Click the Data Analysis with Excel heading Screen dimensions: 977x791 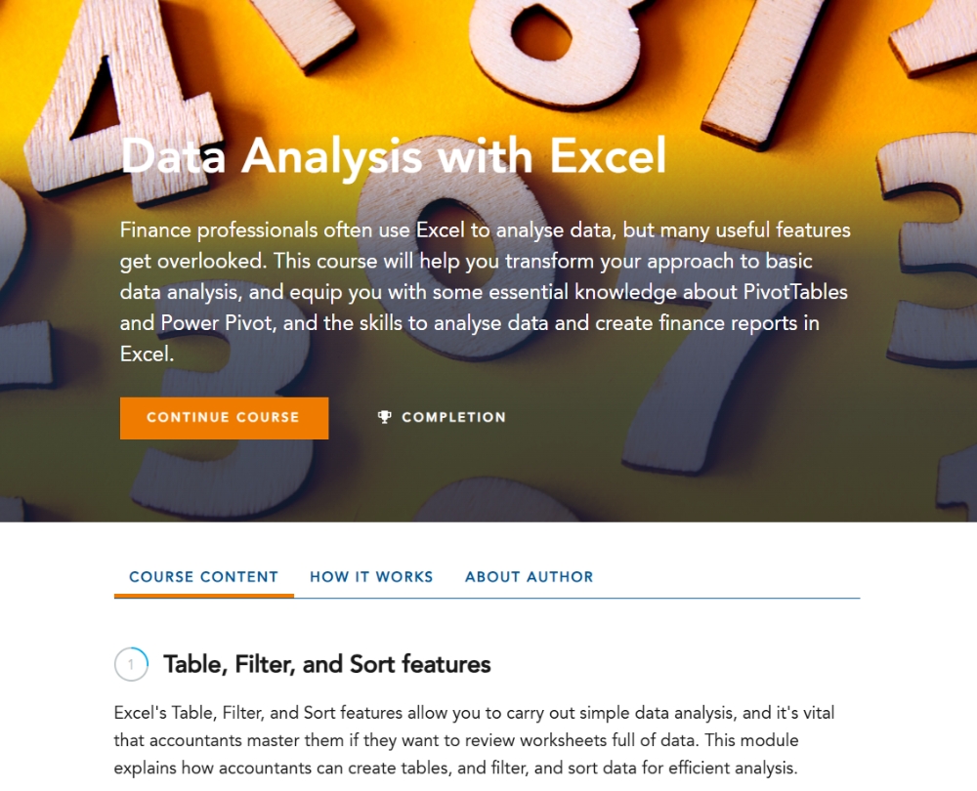(x=393, y=155)
